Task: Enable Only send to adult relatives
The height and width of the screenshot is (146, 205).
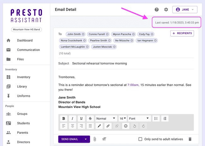Action: [140, 139]
